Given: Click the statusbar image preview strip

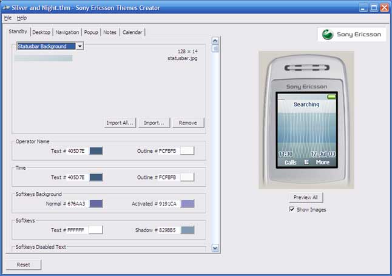Looking at the screenshot, I should pyautogui.click(x=44, y=58).
